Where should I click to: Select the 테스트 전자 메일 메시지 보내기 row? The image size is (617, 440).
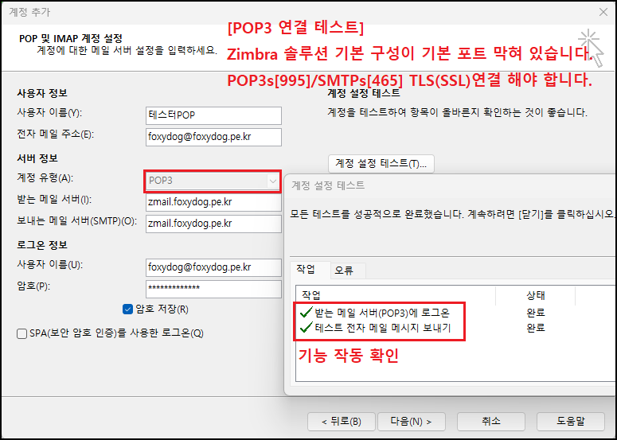(x=455, y=328)
